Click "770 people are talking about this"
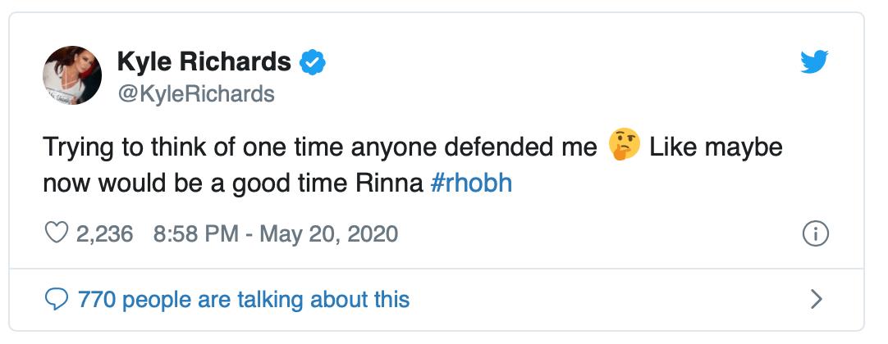The width and height of the screenshot is (888, 344). coord(243,299)
